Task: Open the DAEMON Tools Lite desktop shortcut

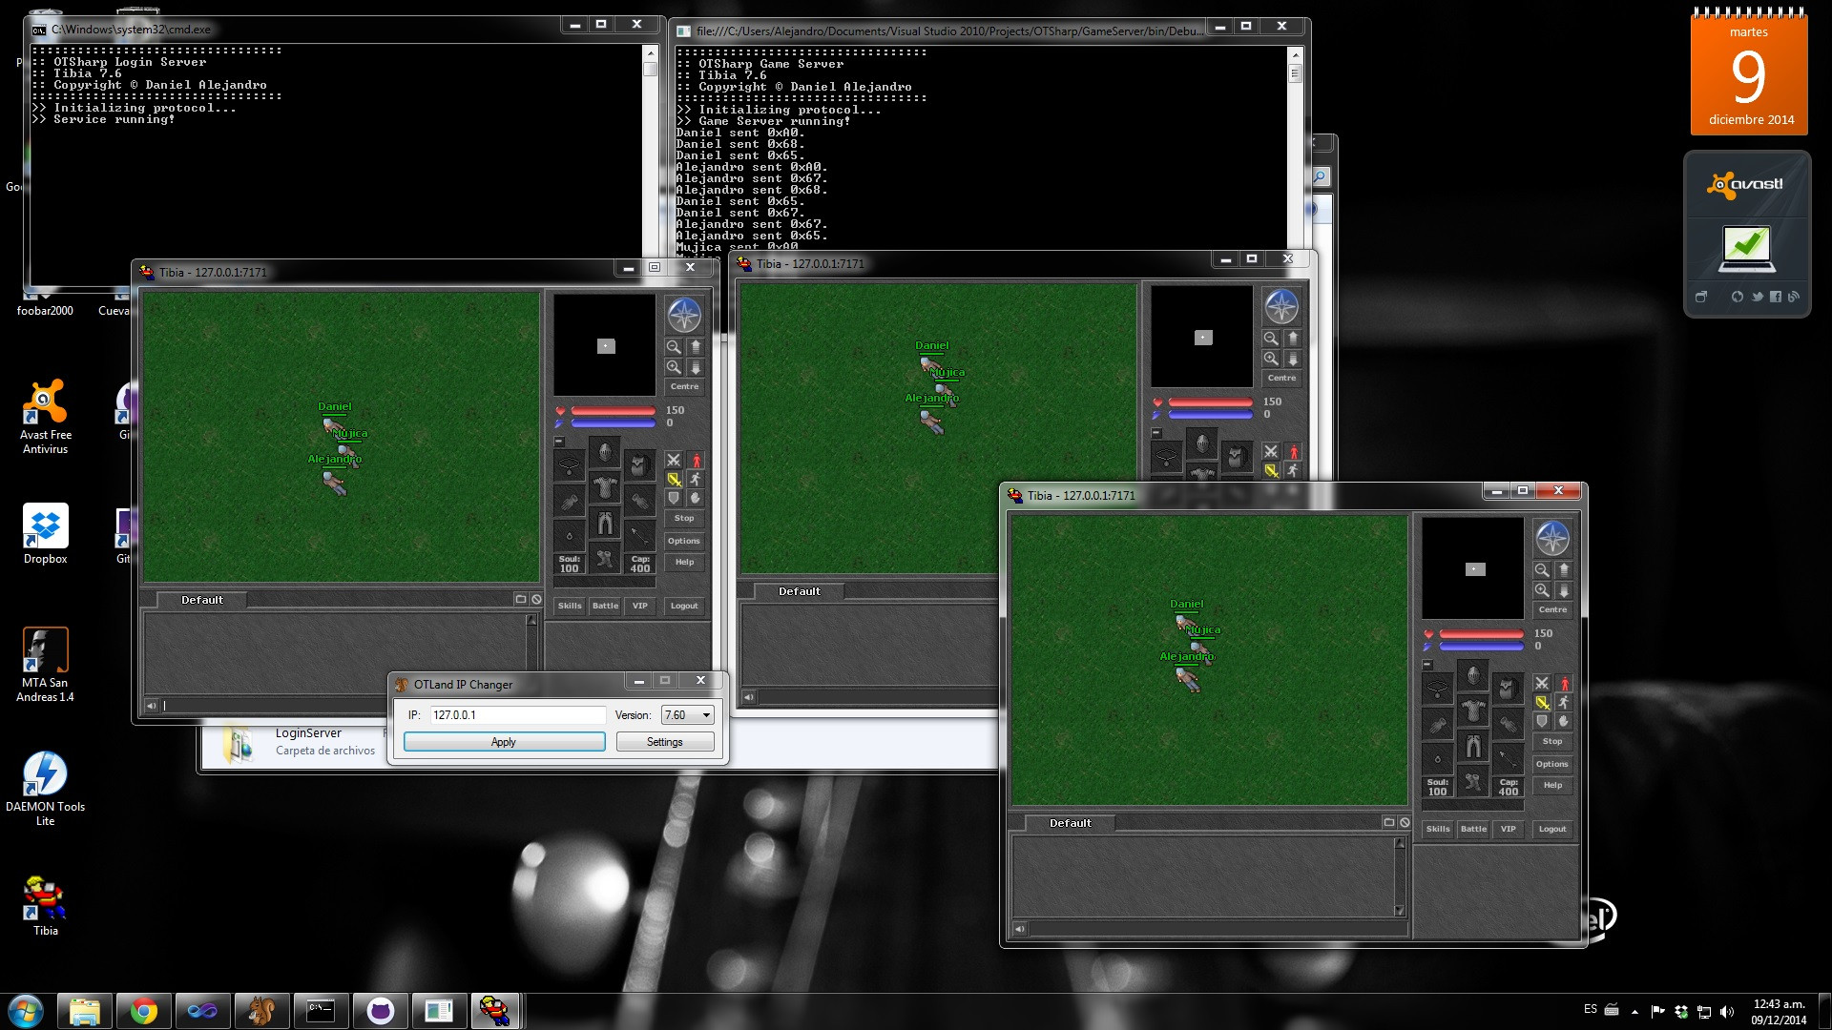Action: click(x=45, y=788)
